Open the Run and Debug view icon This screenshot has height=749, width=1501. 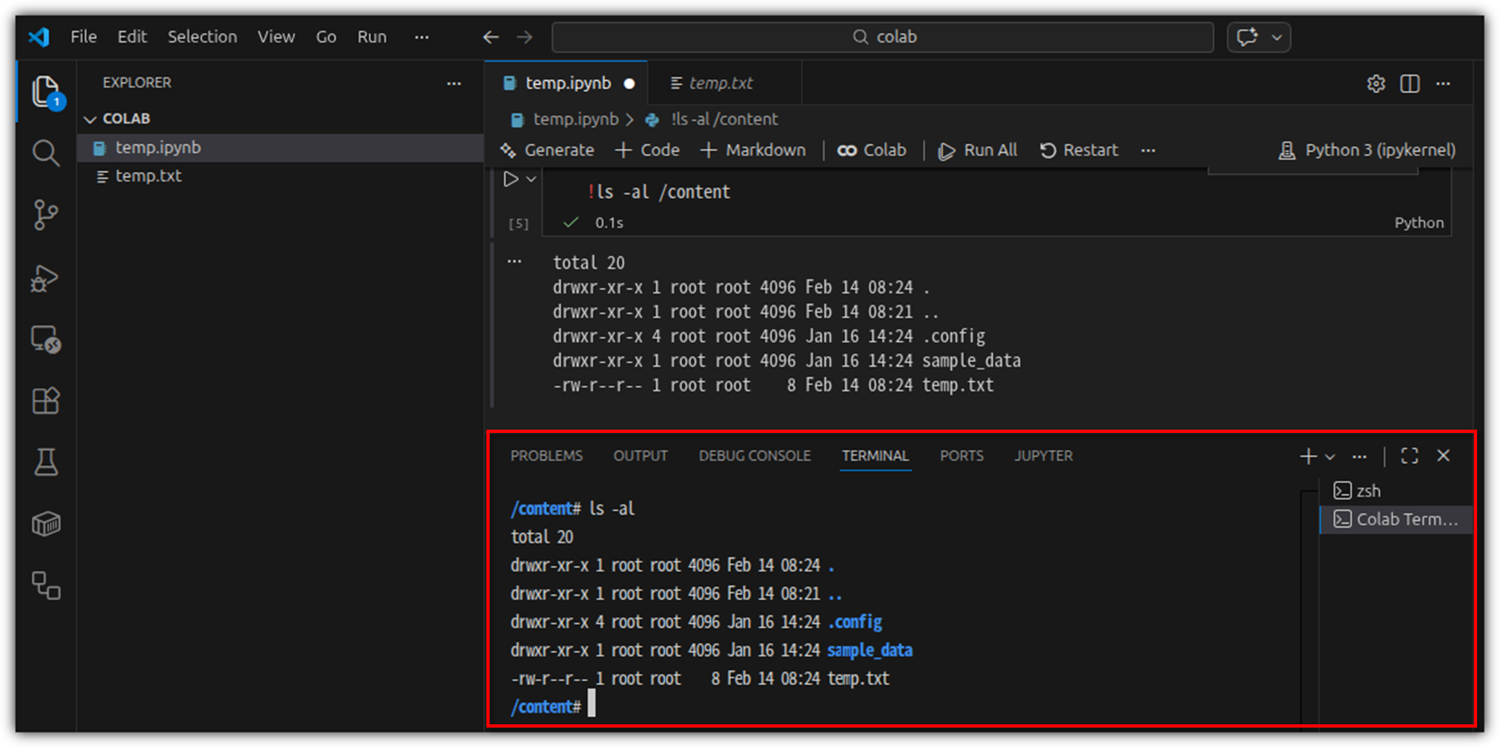[x=46, y=278]
